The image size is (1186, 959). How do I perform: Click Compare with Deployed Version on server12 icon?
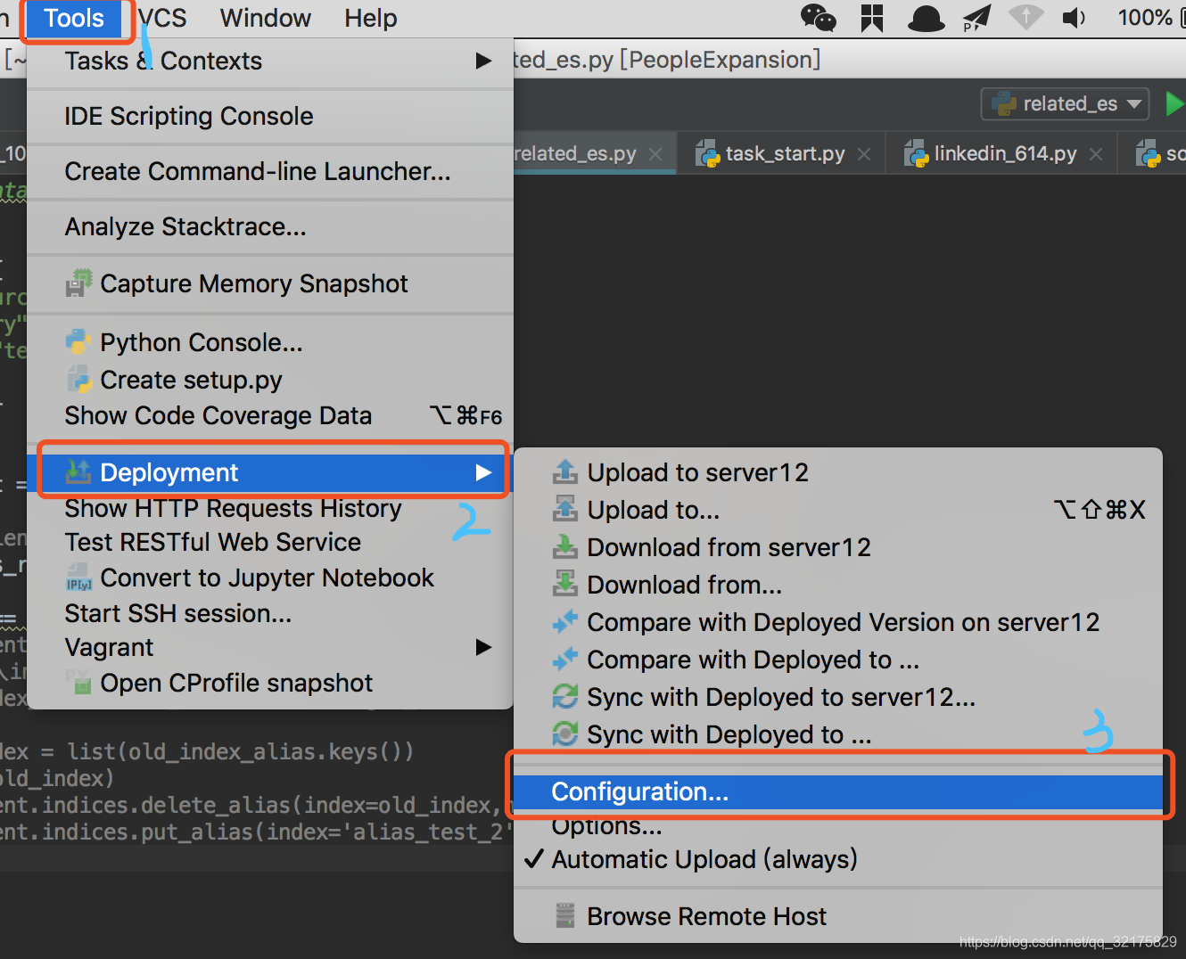[x=565, y=621]
